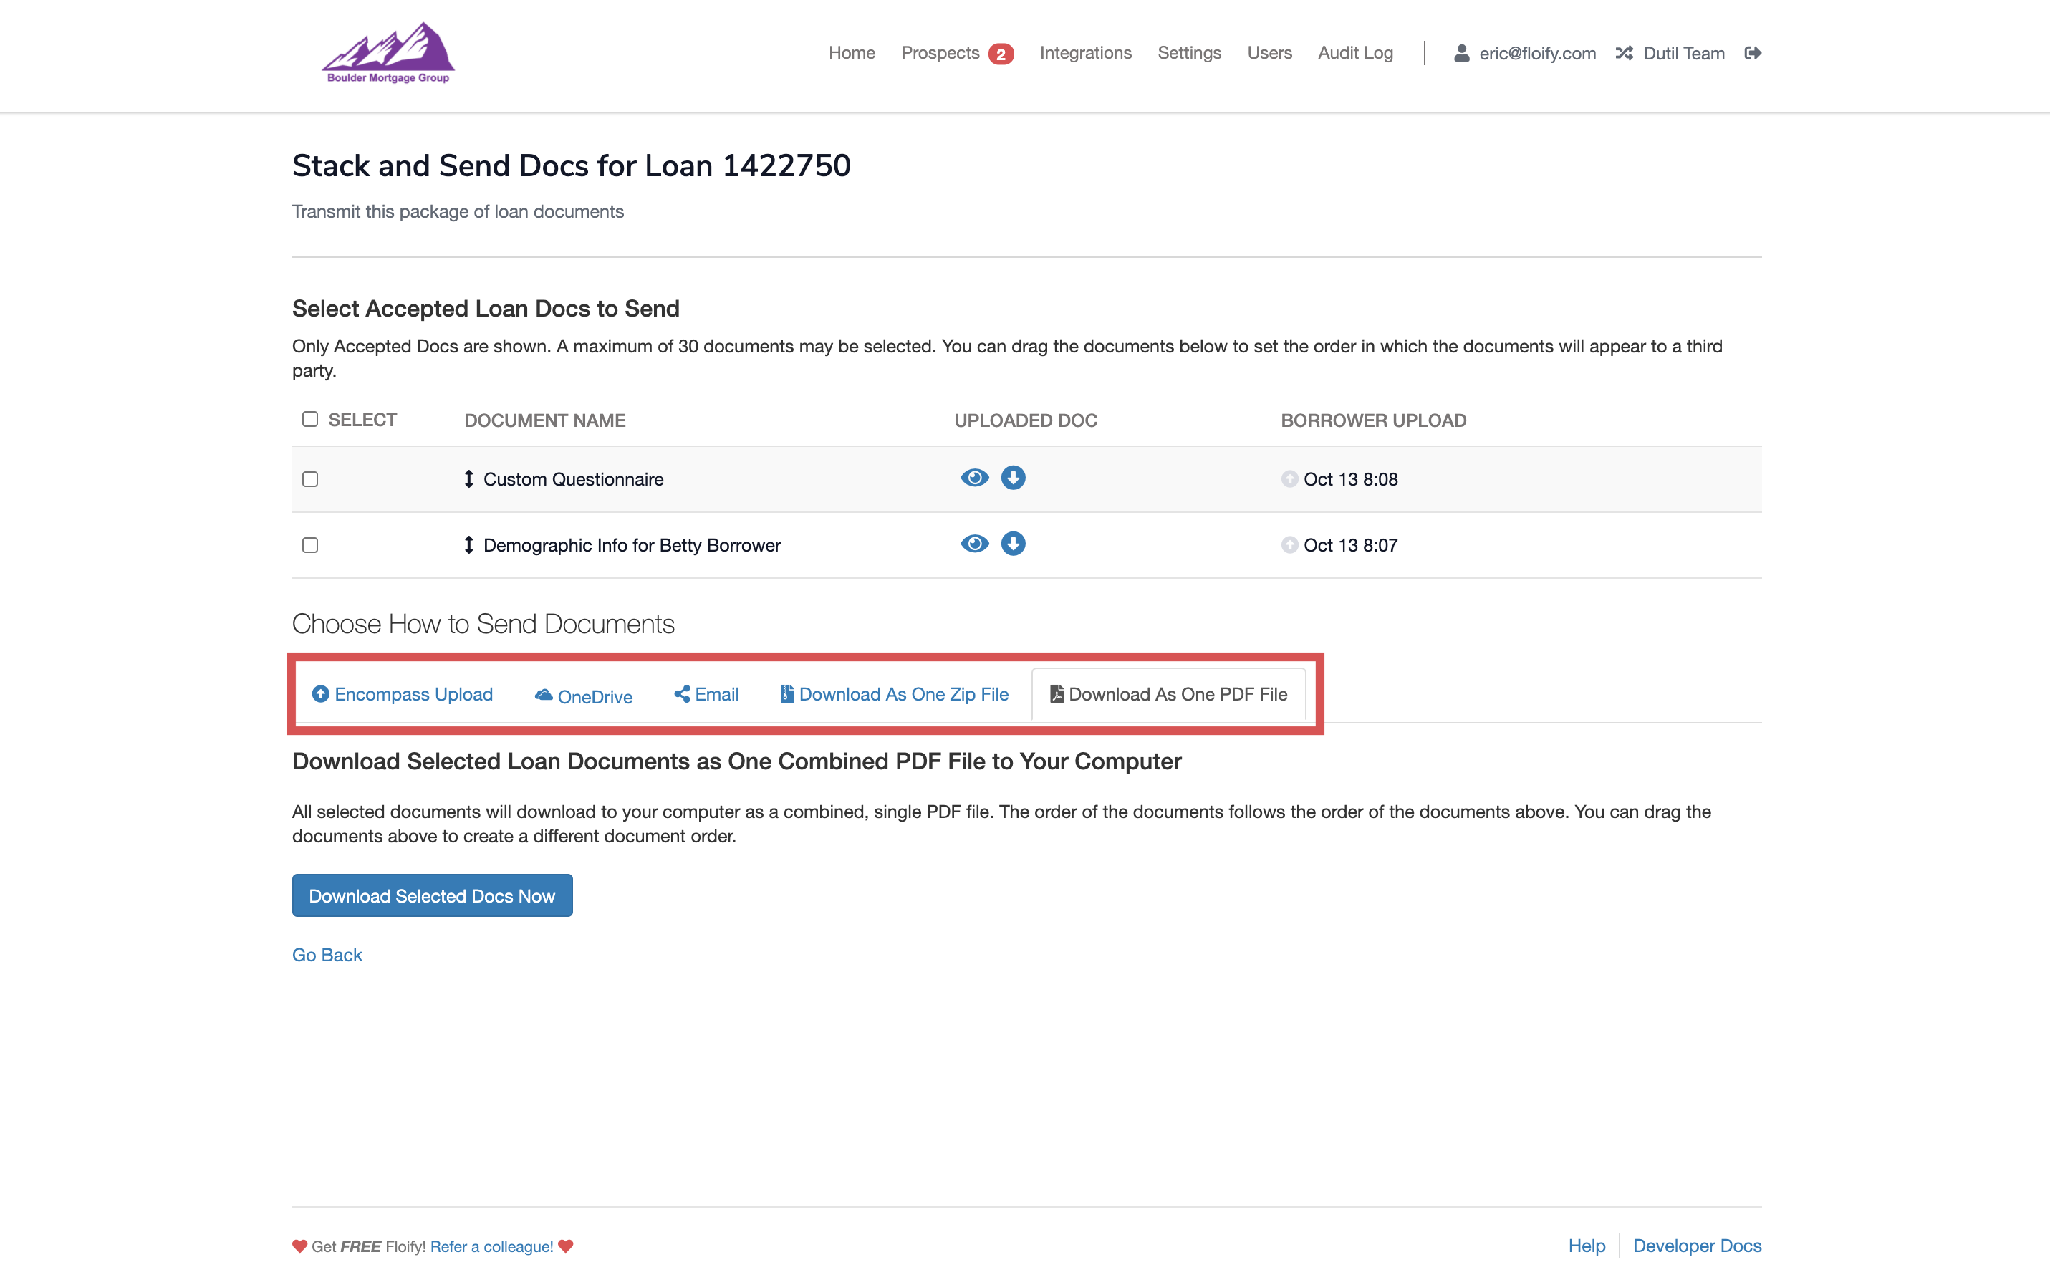This screenshot has width=2050, height=1275.
Task: Switch teams via Dutil Team selector
Action: (1670, 53)
